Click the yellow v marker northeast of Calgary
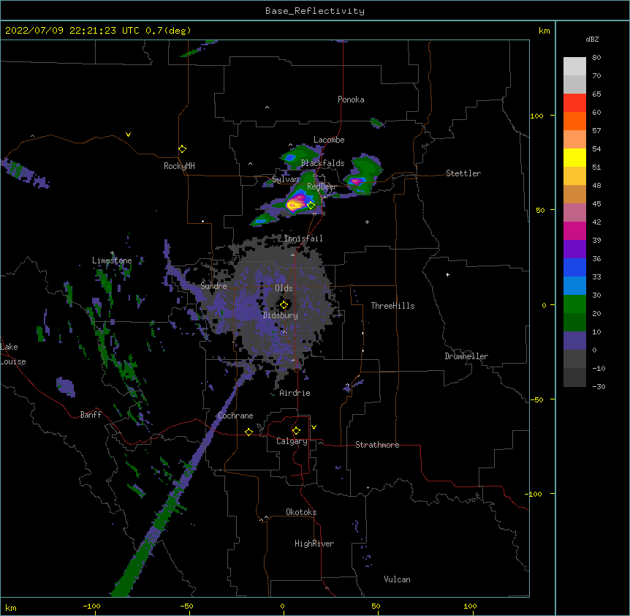 [x=314, y=427]
